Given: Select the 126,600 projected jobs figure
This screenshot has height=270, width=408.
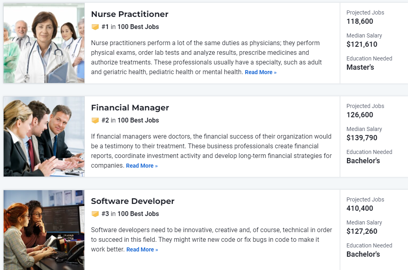Looking at the screenshot, I should coord(360,115).
